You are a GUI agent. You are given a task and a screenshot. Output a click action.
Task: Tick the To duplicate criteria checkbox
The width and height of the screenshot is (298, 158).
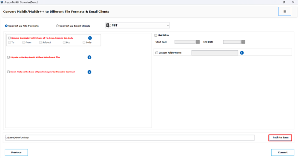point(9,43)
